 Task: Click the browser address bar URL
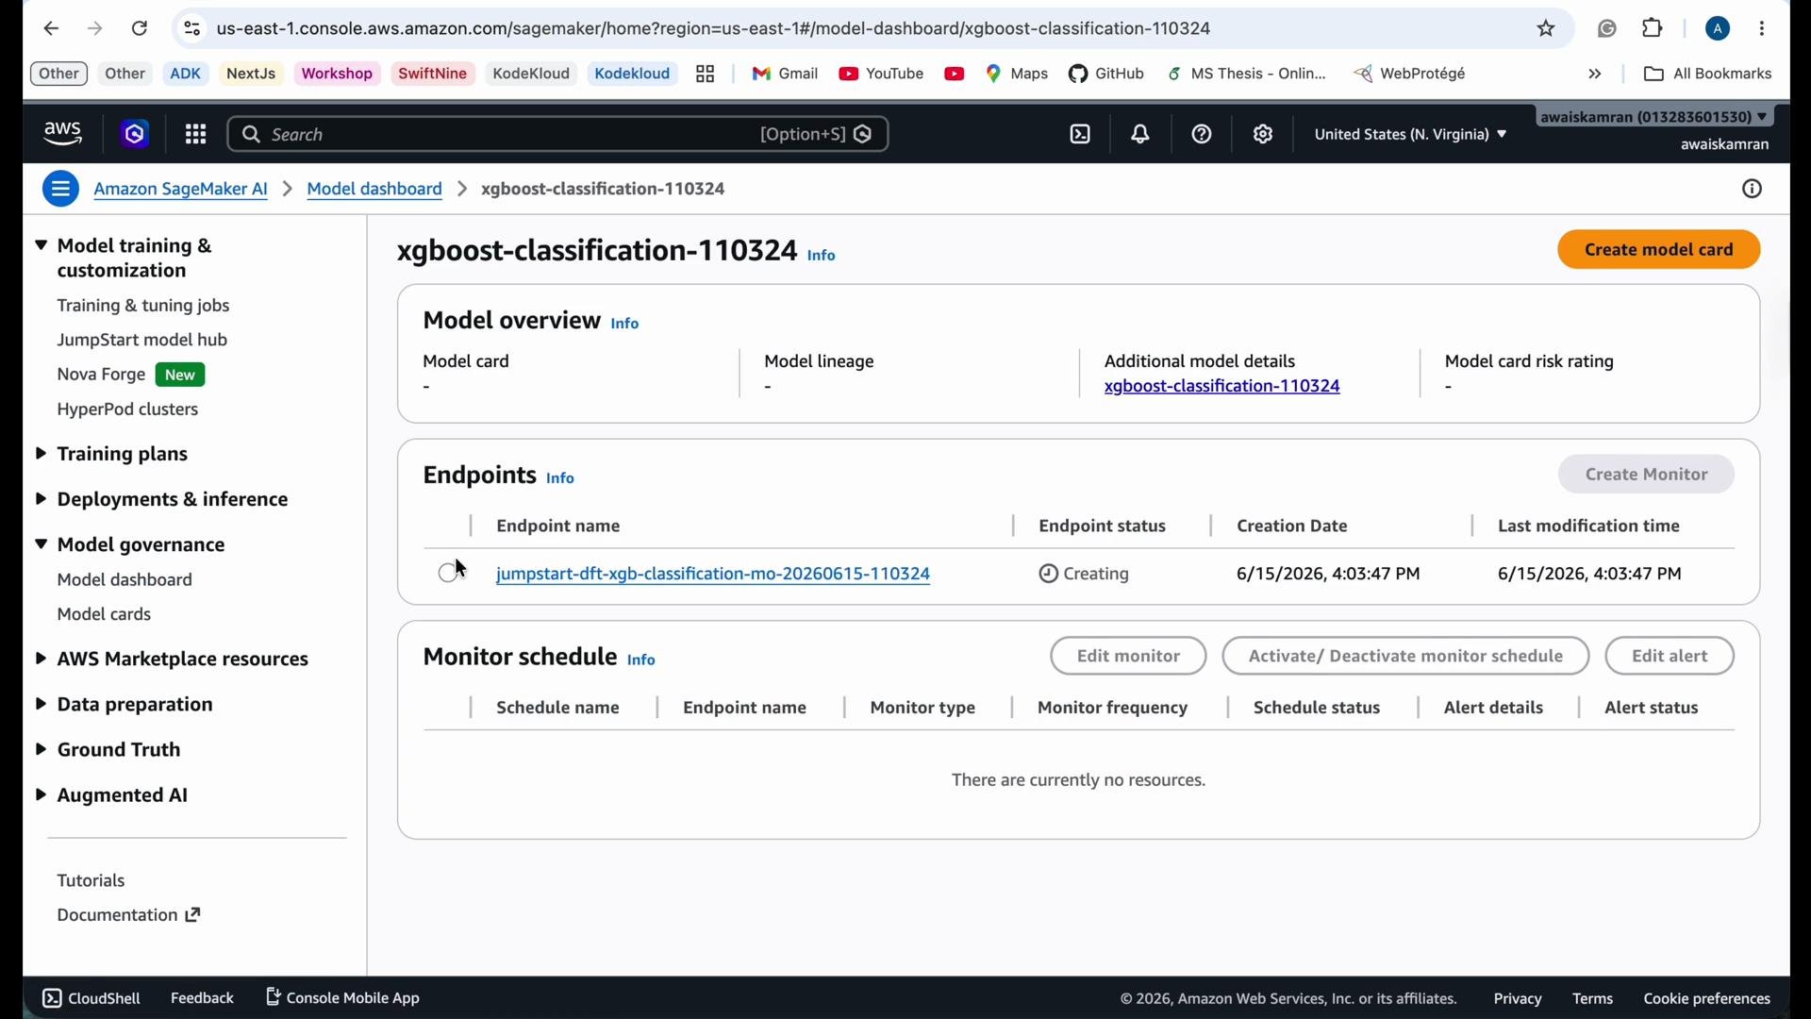(713, 29)
